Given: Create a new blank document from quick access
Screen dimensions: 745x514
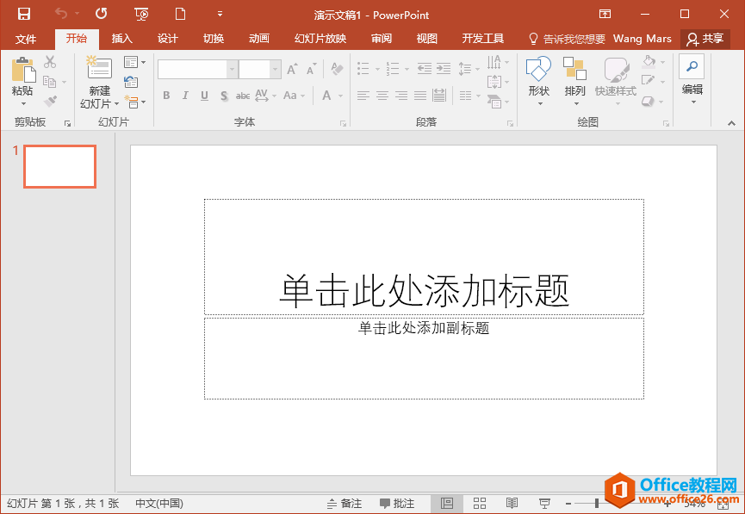Looking at the screenshot, I should [x=180, y=14].
